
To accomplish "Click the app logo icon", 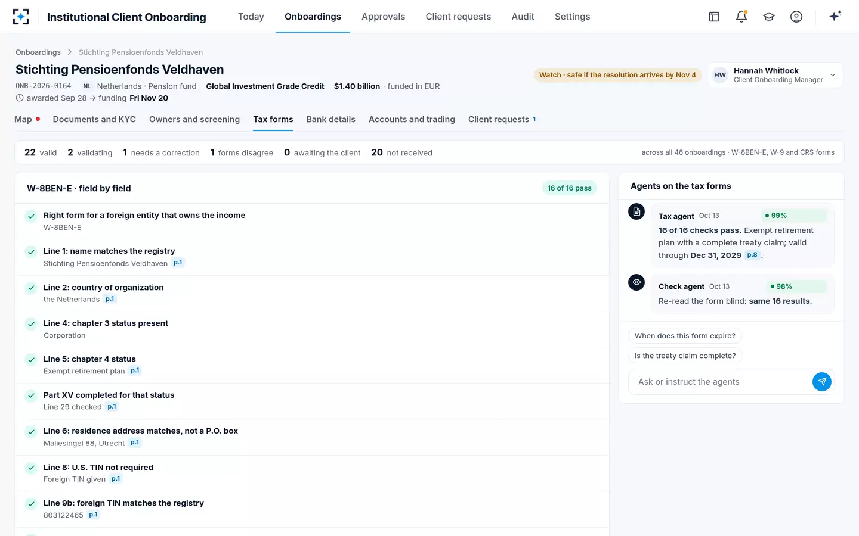I will (x=21, y=17).
